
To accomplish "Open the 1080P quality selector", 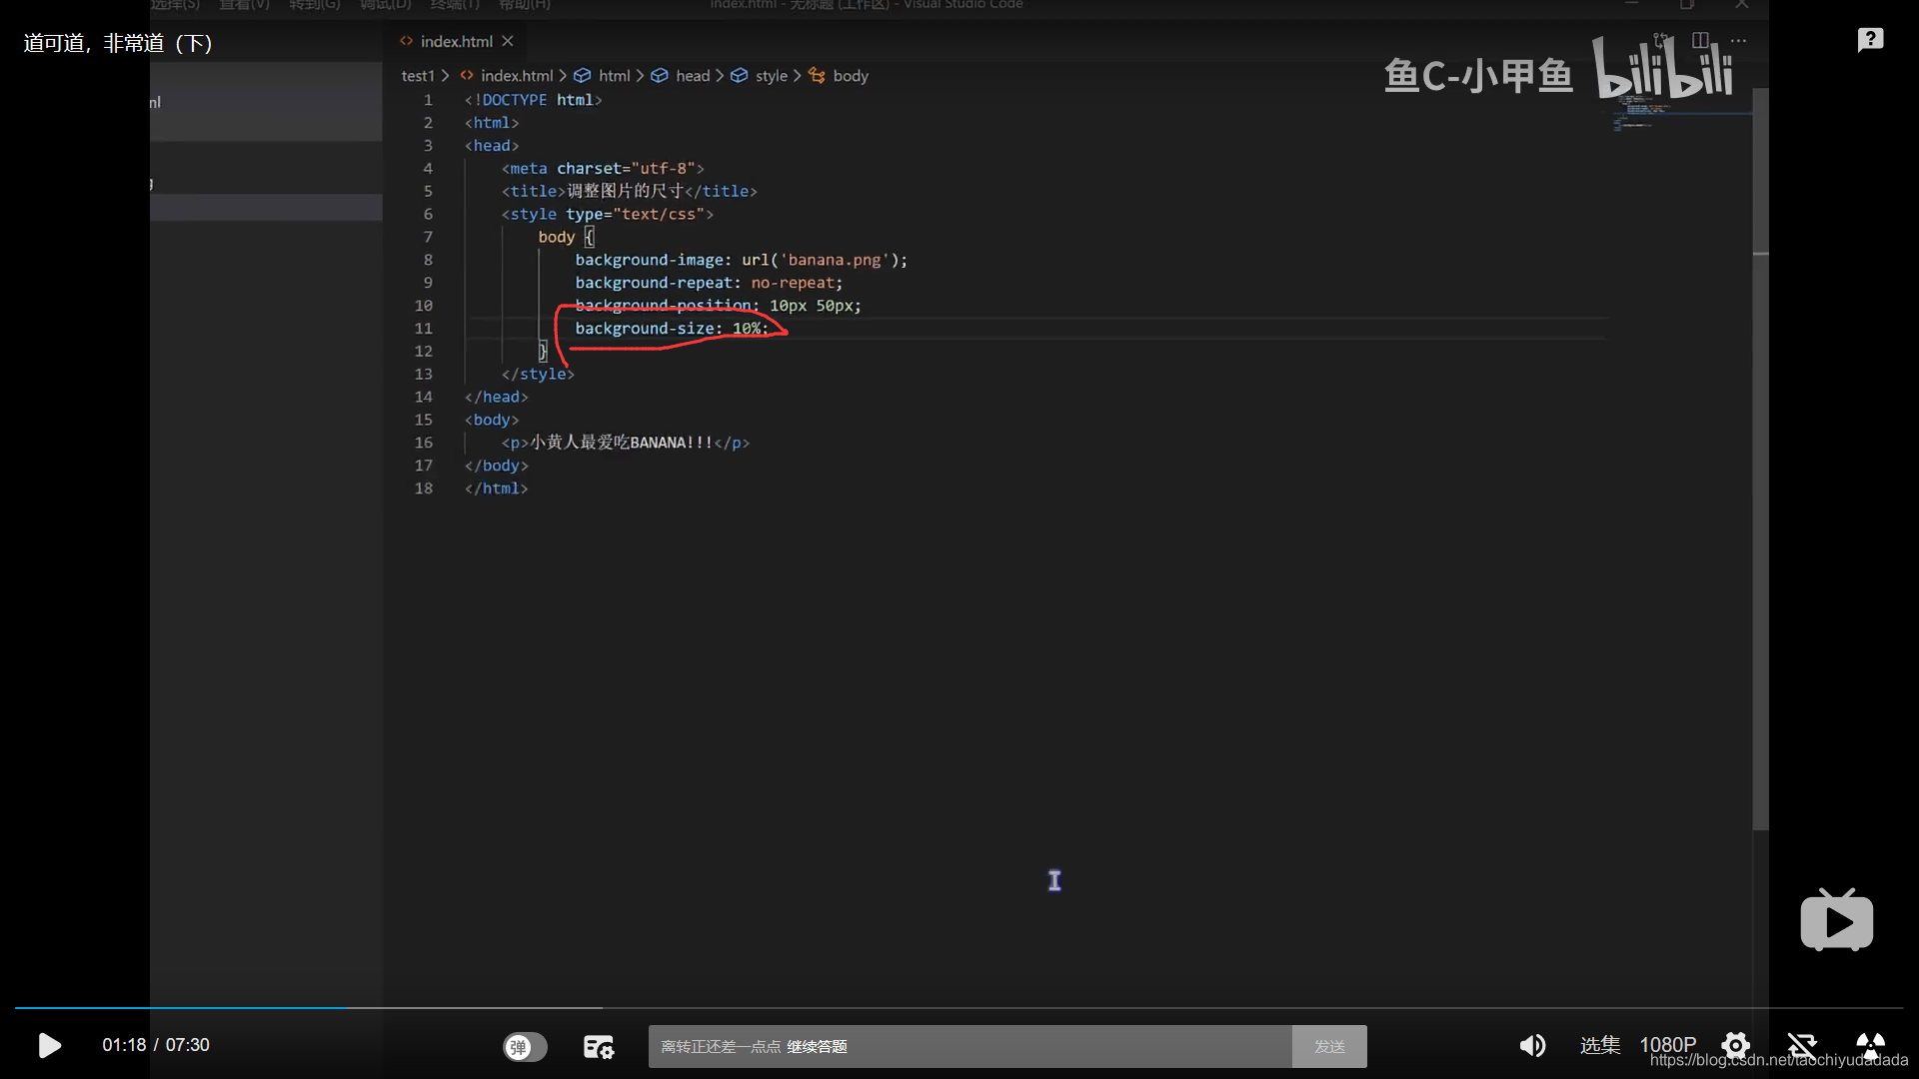I will click(x=1667, y=1045).
